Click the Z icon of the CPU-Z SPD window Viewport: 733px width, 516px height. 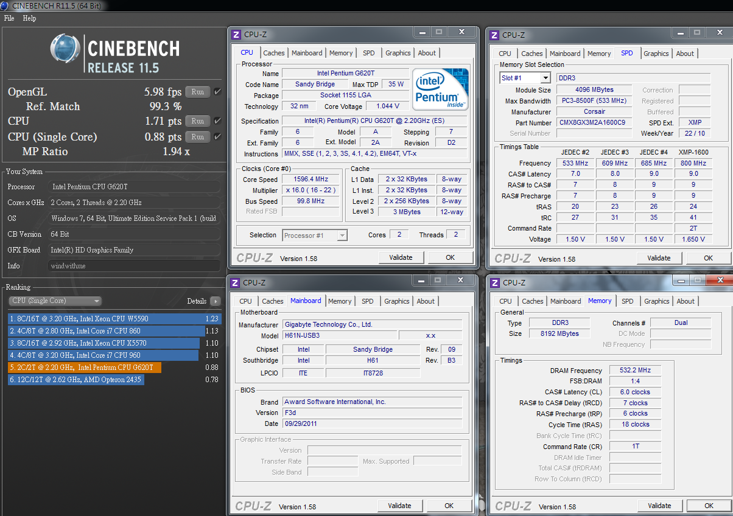(494, 35)
